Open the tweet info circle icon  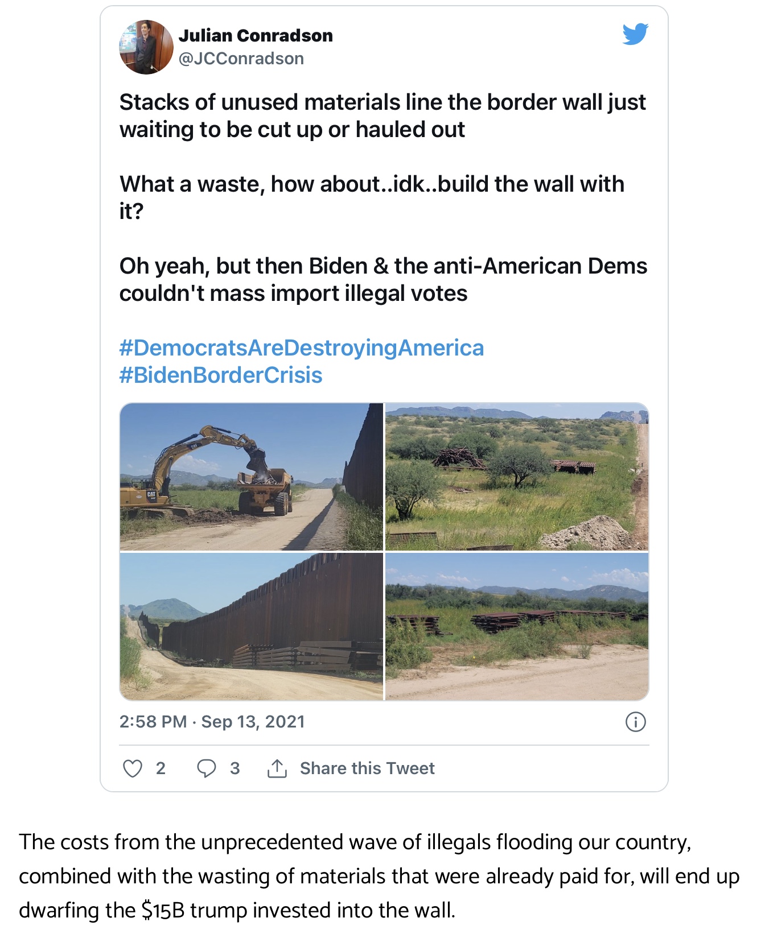pyautogui.click(x=635, y=722)
